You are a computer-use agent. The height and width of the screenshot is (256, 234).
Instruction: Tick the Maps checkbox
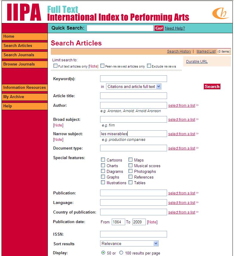[x=130, y=159]
